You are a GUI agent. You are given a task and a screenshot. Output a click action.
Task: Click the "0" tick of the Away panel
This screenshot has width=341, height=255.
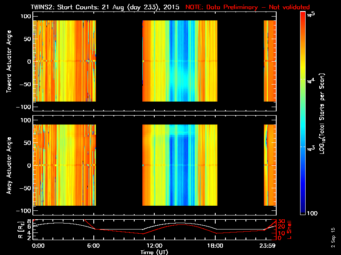tap(29, 166)
